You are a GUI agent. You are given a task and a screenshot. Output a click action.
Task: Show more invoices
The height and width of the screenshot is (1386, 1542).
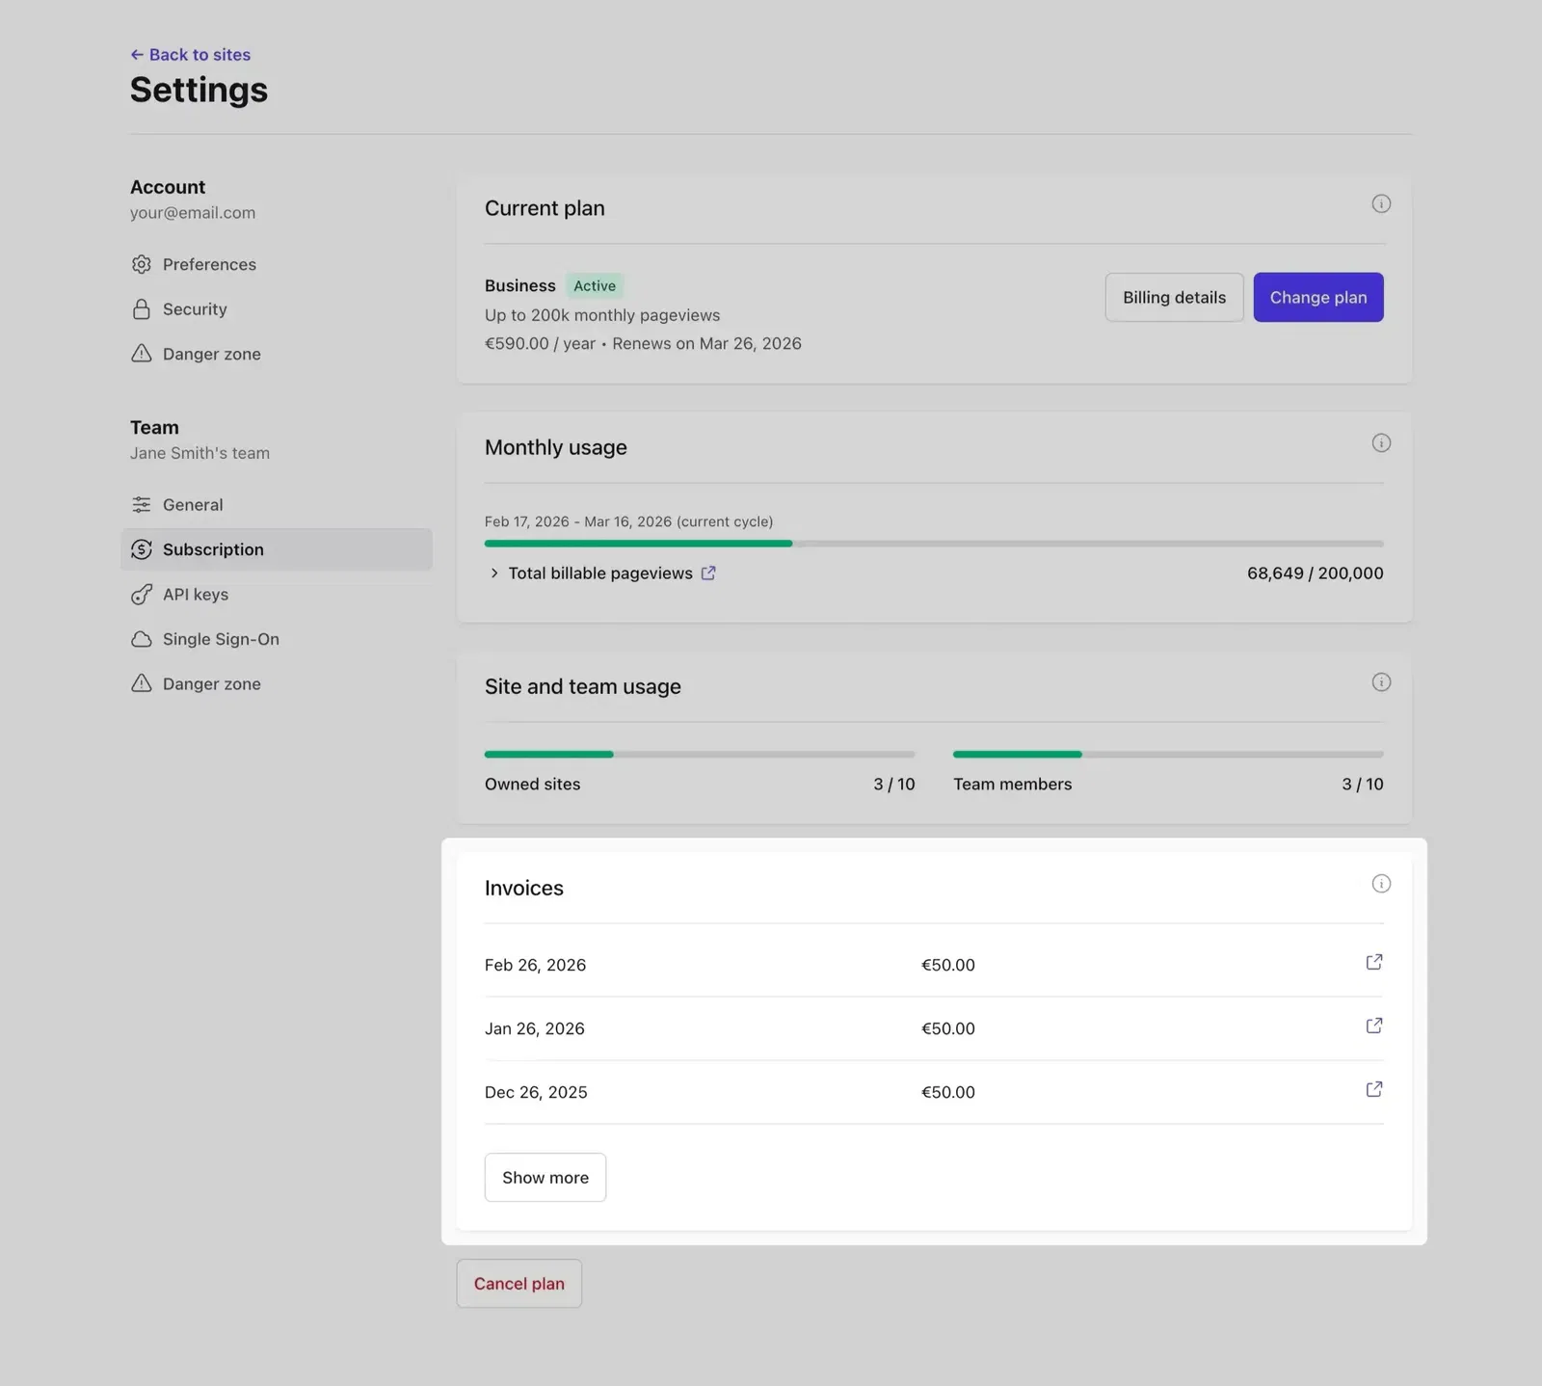tap(545, 1177)
